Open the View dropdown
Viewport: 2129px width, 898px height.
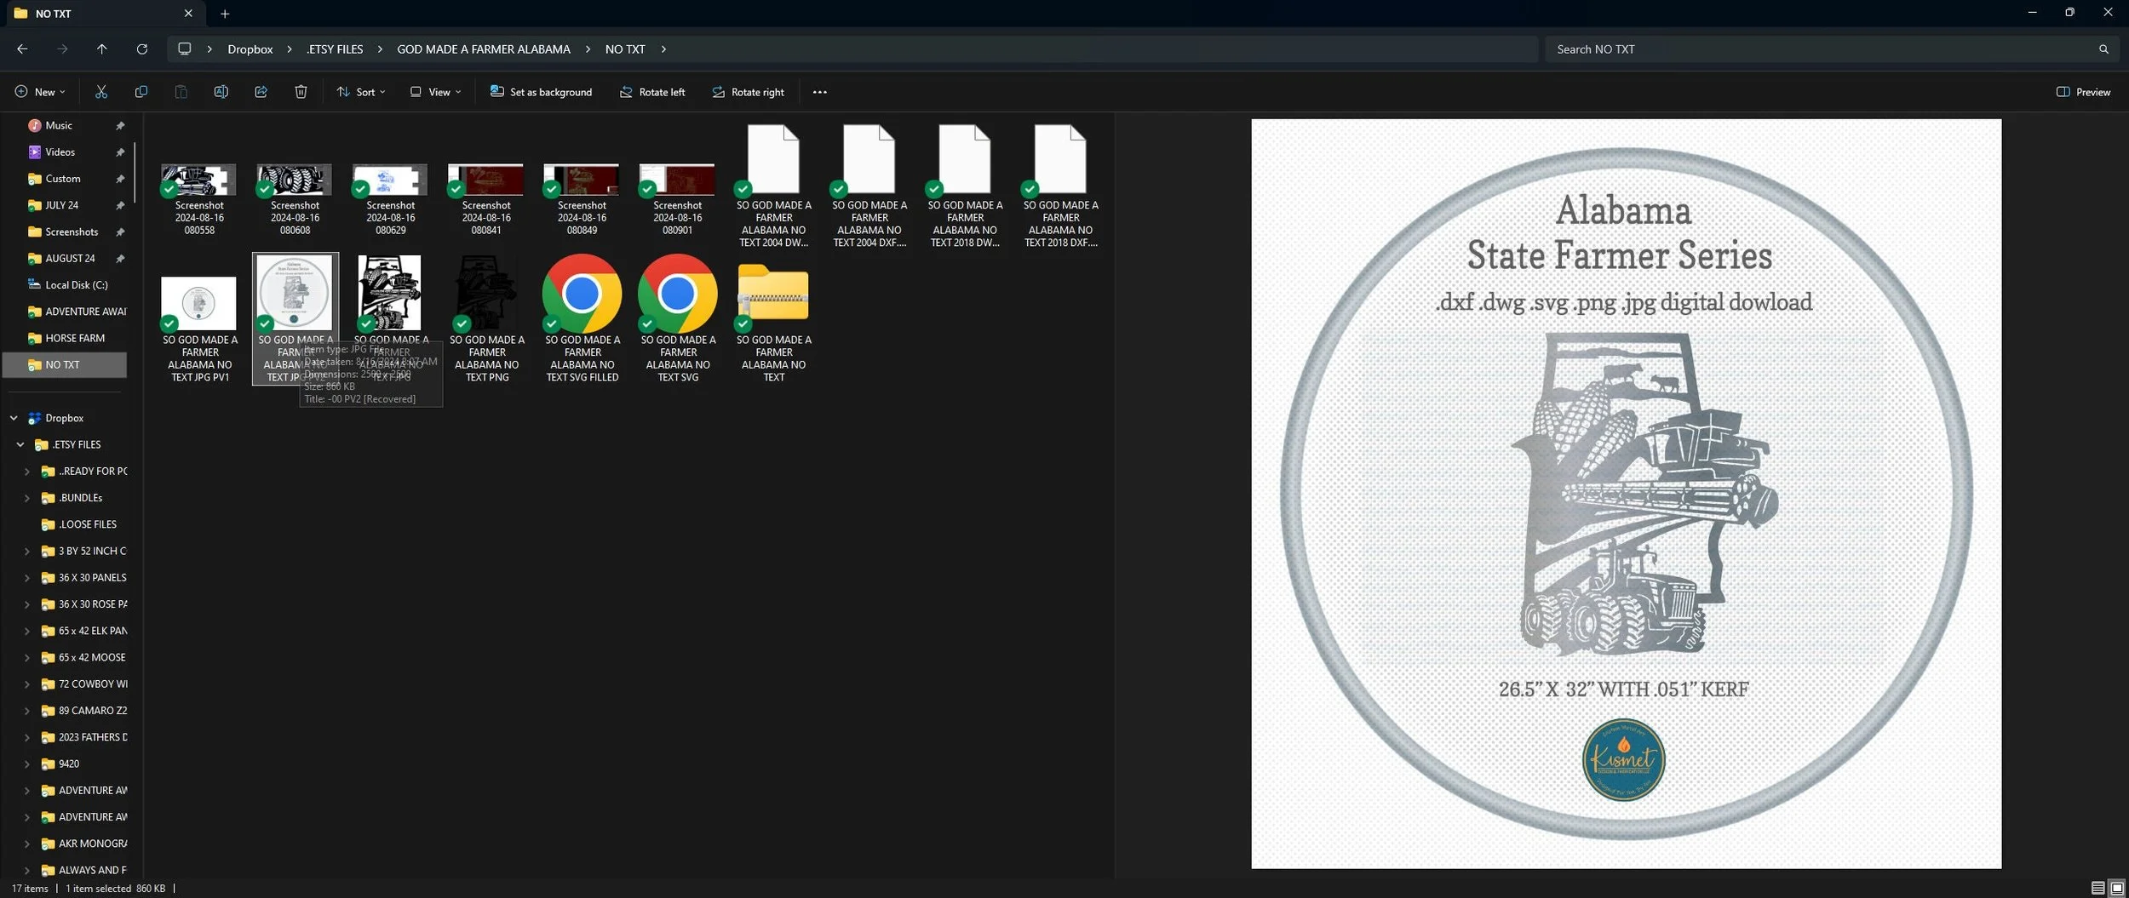click(x=435, y=92)
